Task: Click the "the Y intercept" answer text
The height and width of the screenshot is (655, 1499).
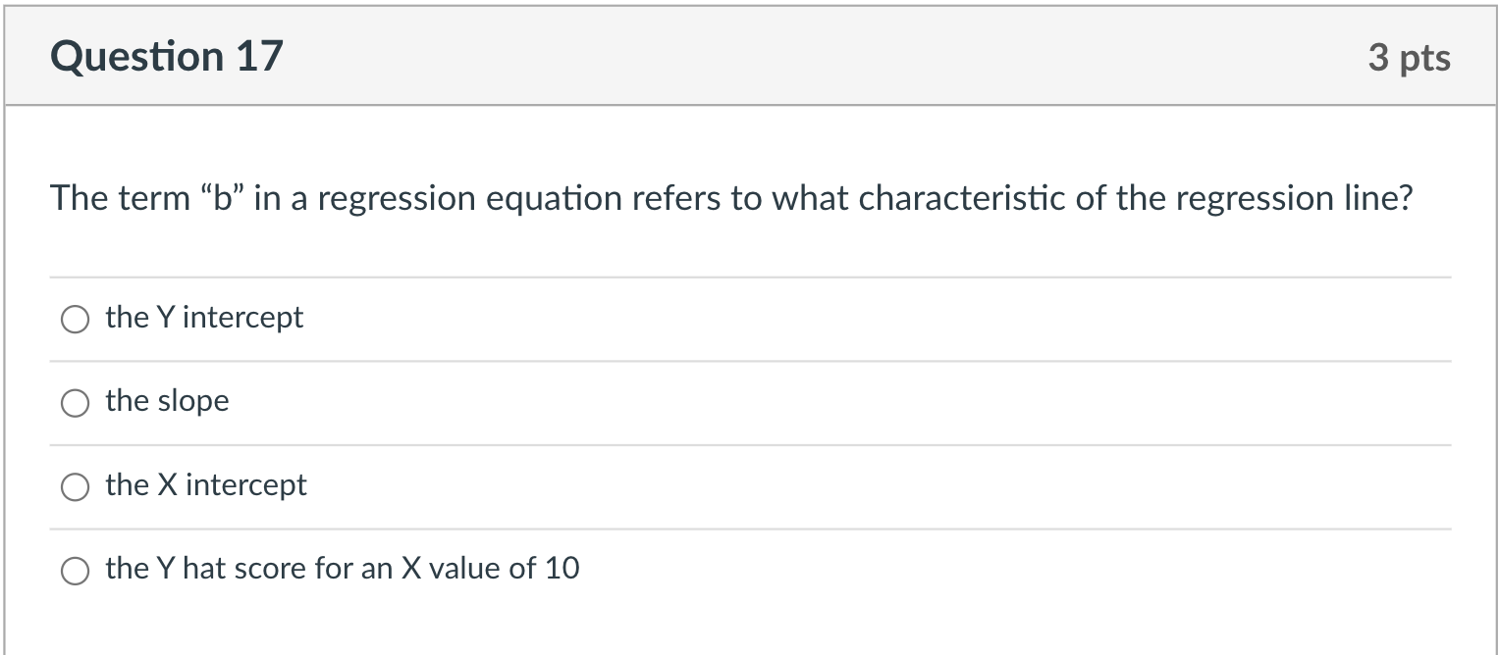Action: click(x=204, y=318)
